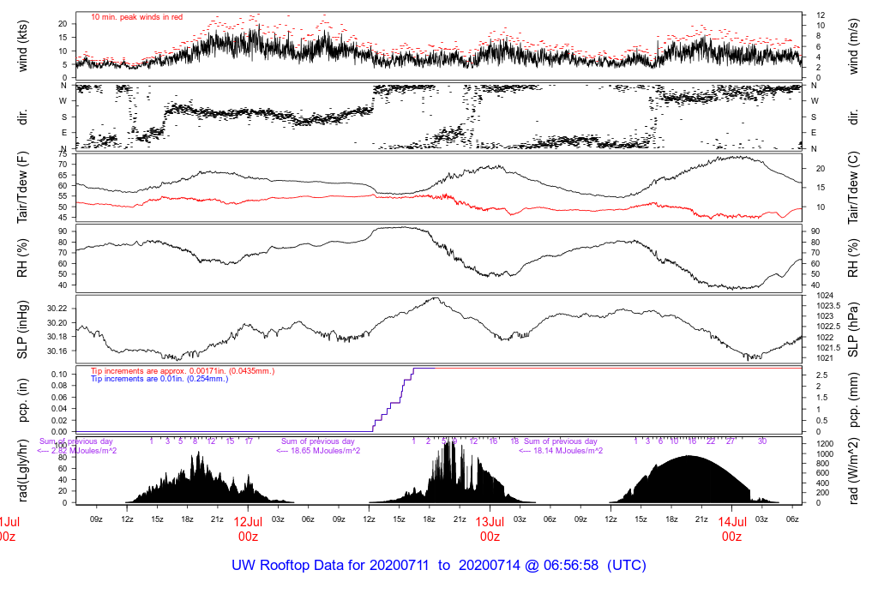Image resolution: width=878 pixels, height=600 pixels.
Task: Click the 'pcp. (mm)' axis label
Action: (x=853, y=400)
